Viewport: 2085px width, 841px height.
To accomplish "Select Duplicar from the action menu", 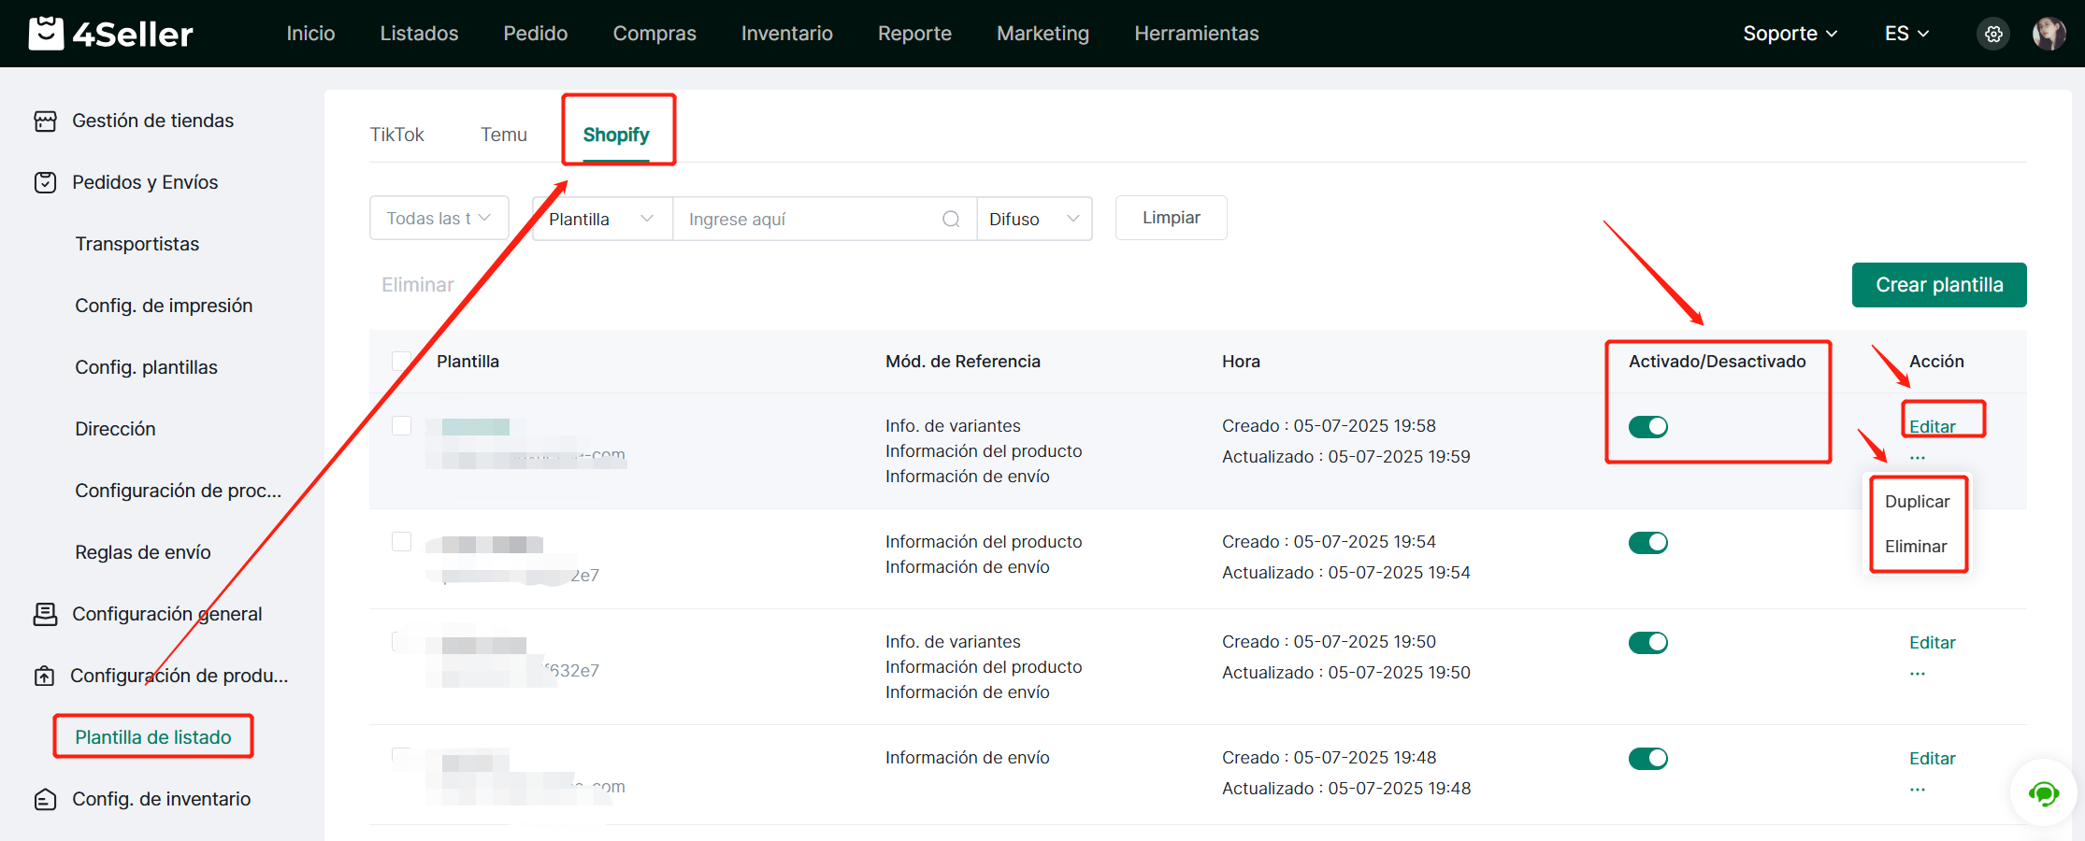I will tap(1917, 502).
